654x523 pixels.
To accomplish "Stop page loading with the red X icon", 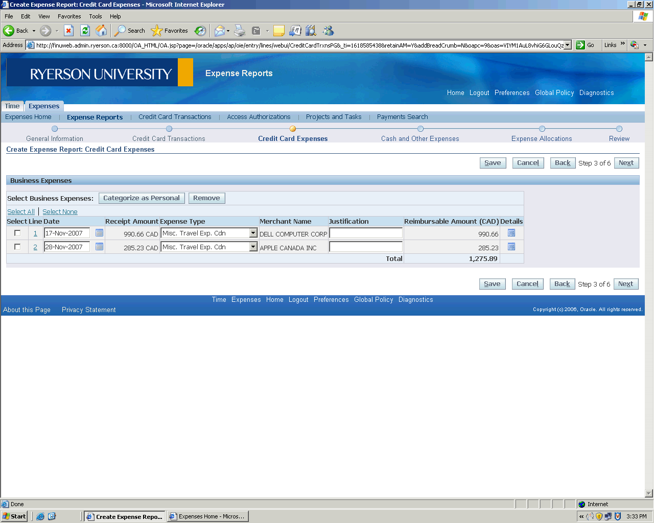I will tap(68, 31).
